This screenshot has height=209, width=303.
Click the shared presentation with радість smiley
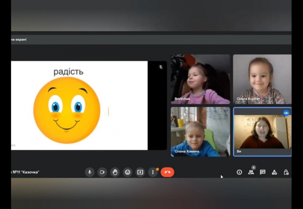(79, 106)
